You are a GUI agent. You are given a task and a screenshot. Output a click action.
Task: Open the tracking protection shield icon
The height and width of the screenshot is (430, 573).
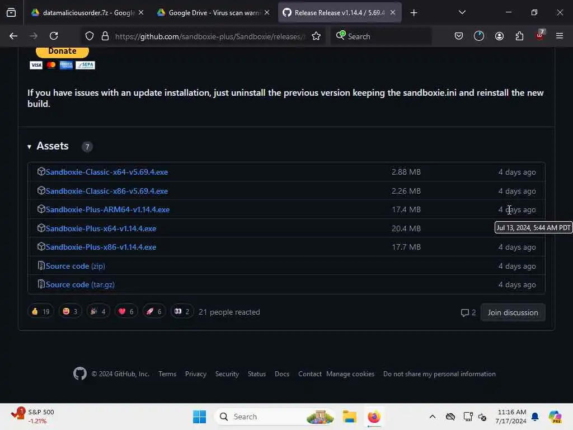90,36
